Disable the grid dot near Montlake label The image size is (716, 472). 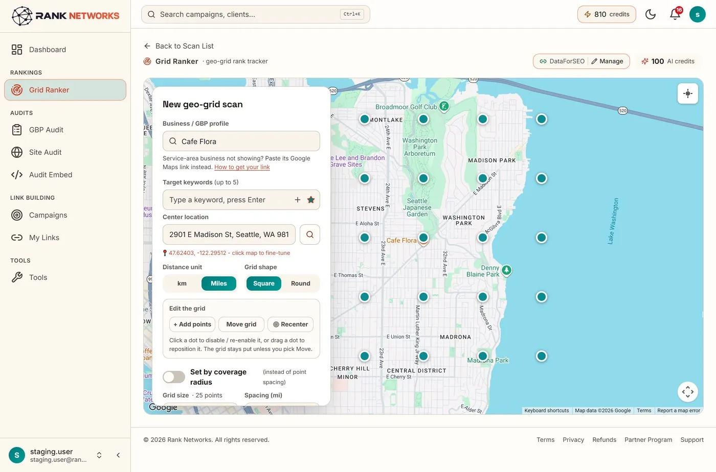coord(365,119)
